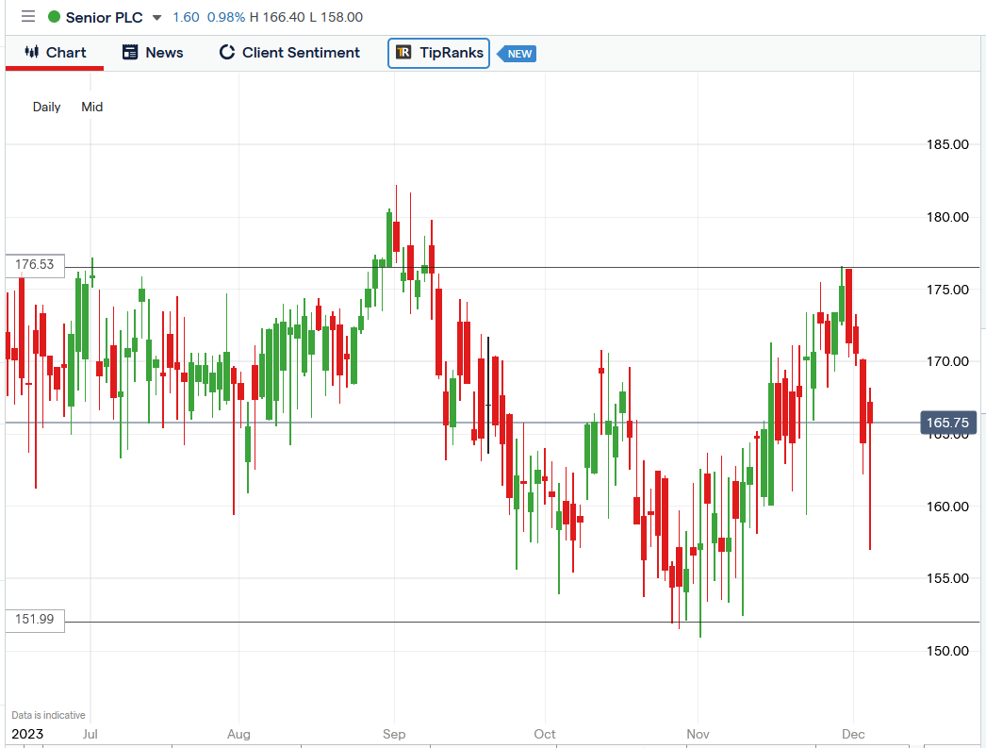This screenshot has width=986, height=748.
Task: Click the 0.98% percentage change value
Action: [226, 18]
